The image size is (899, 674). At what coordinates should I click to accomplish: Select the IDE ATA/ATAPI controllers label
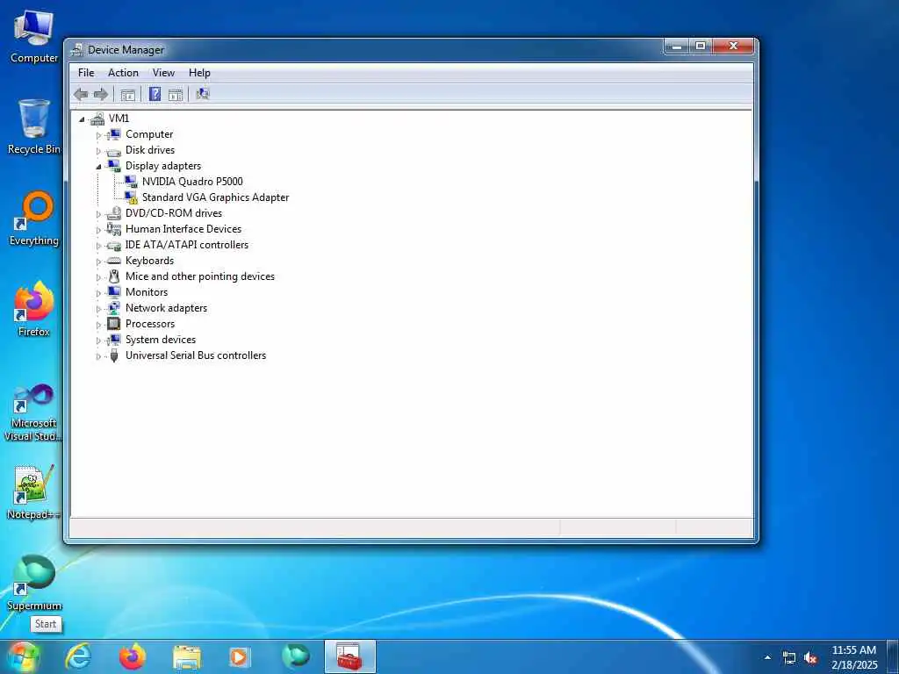(x=187, y=245)
